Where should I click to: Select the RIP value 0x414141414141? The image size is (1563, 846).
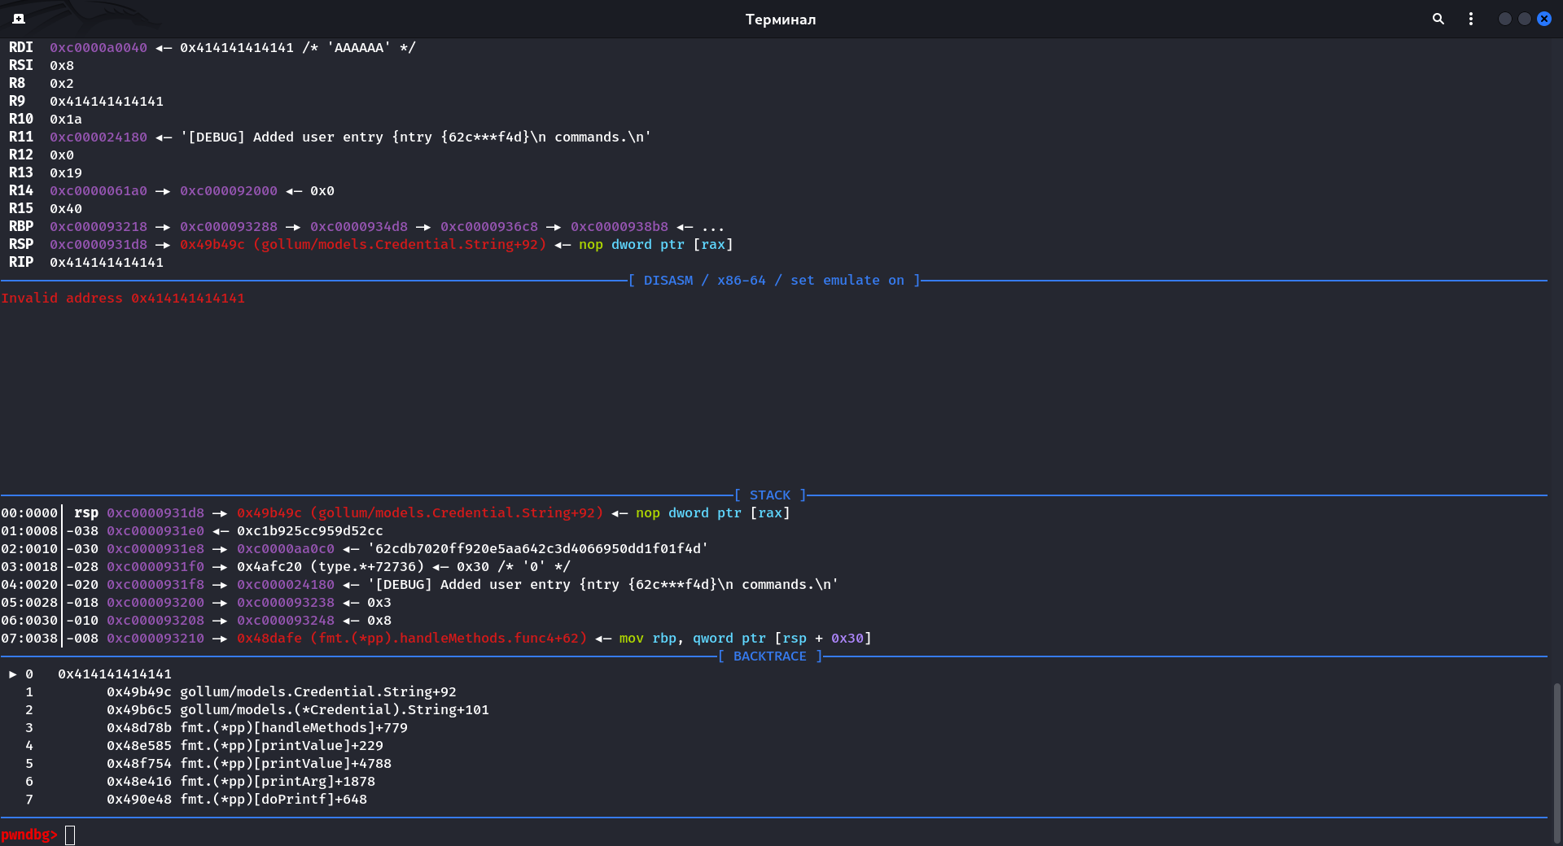pyautogui.click(x=107, y=262)
